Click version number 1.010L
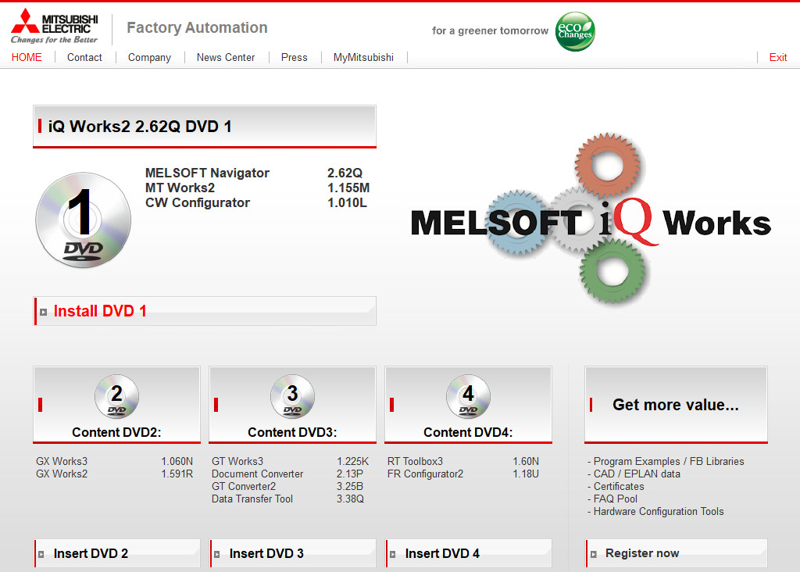Screen dimensions: 800x572 point(347,202)
